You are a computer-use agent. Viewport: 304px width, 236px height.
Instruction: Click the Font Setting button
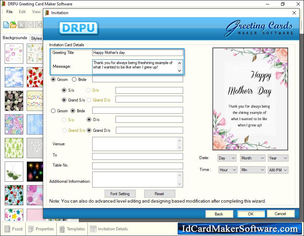[120, 194]
